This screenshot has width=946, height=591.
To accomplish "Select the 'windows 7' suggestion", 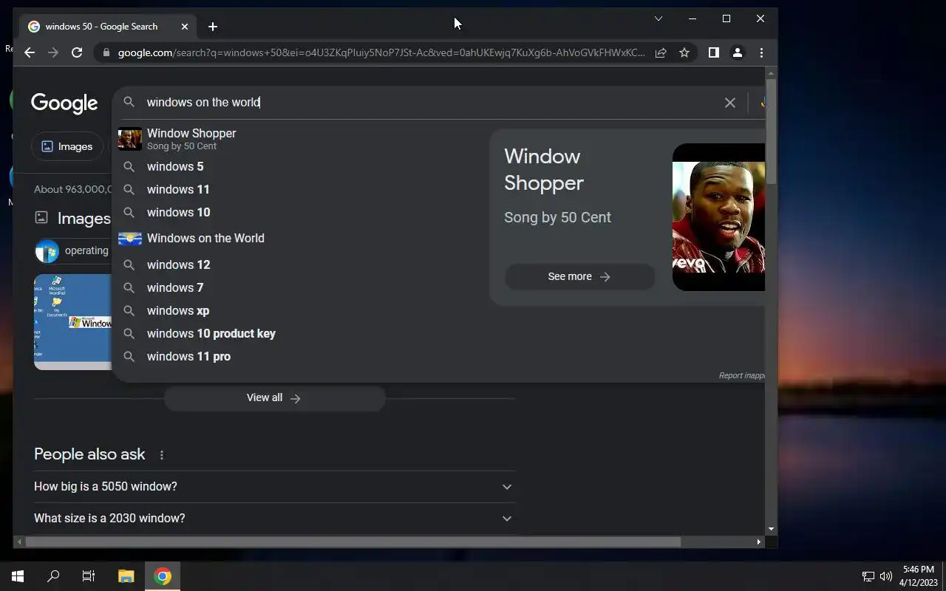I will 299,287.
